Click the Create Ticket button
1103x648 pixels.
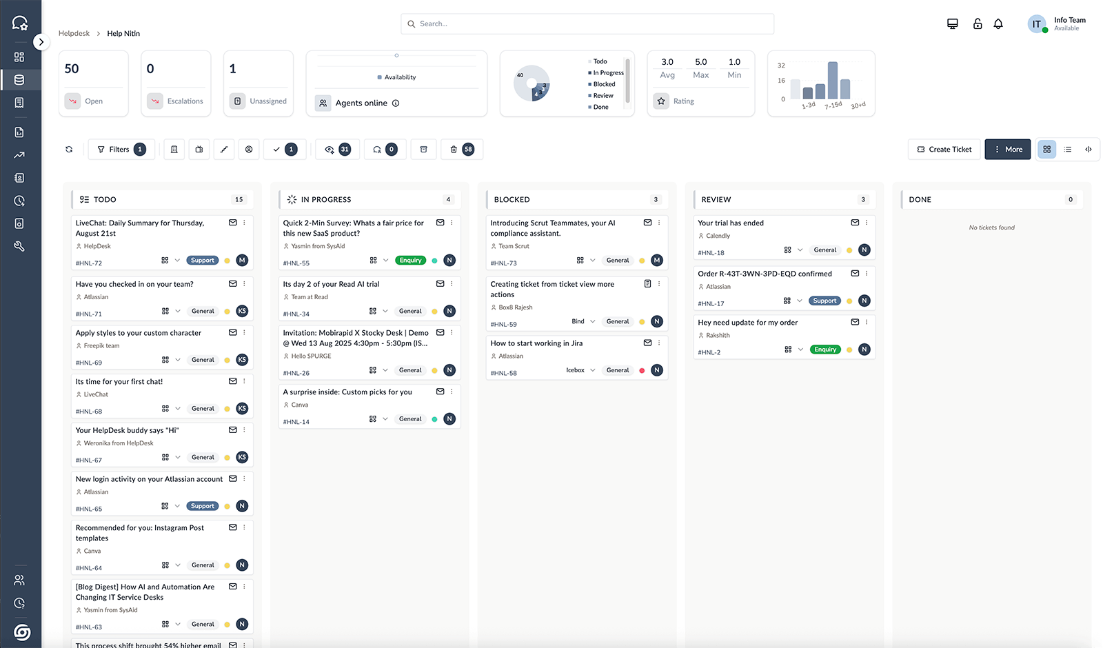[x=944, y=150]
